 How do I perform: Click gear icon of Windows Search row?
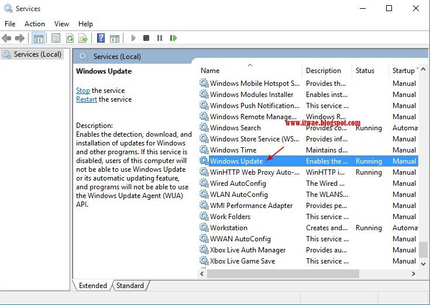point(204,127)
